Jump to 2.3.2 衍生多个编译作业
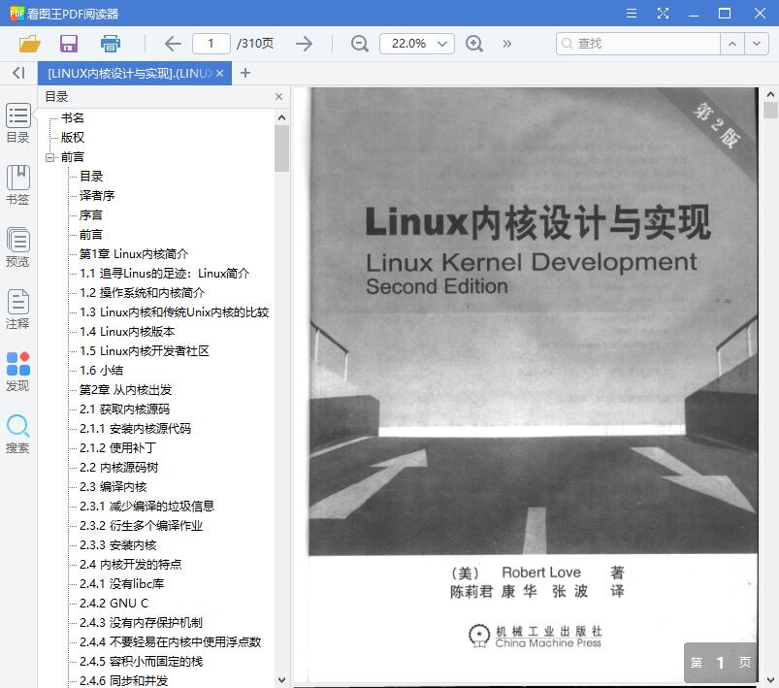Viewport: 779px width, 688px height. pos(141,525)
